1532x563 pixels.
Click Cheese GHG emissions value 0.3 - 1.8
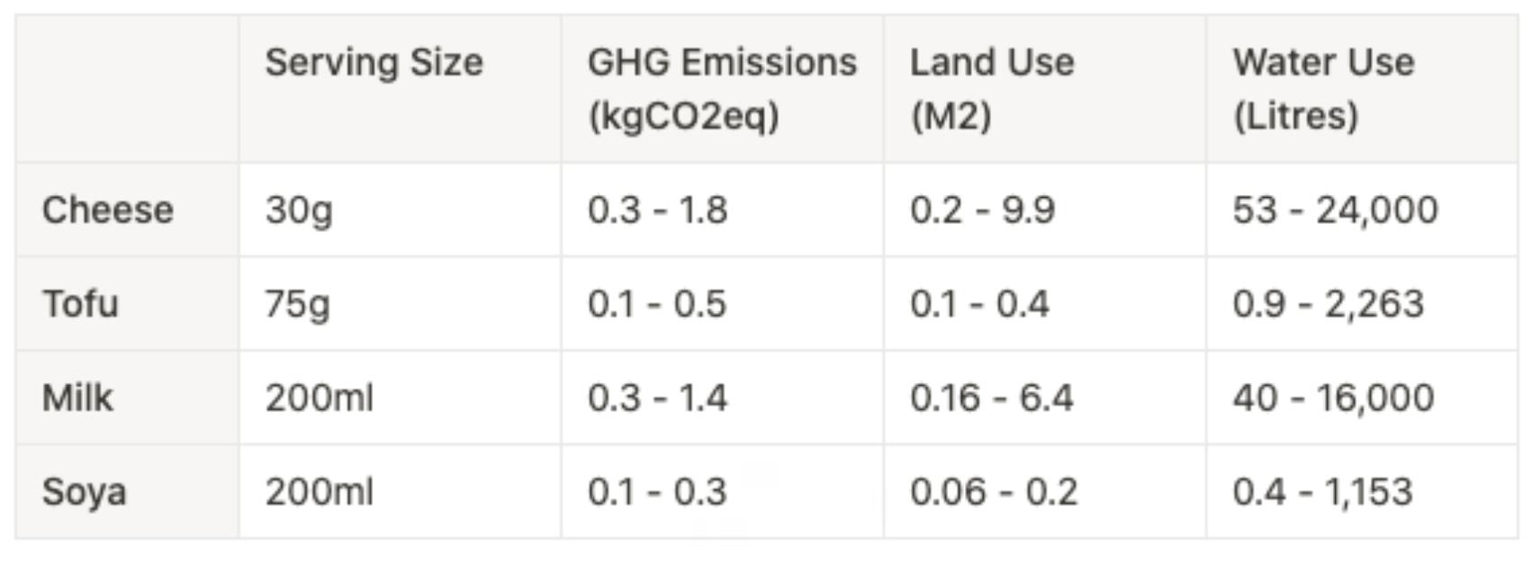pyautogui.click(x=657, y=210)
